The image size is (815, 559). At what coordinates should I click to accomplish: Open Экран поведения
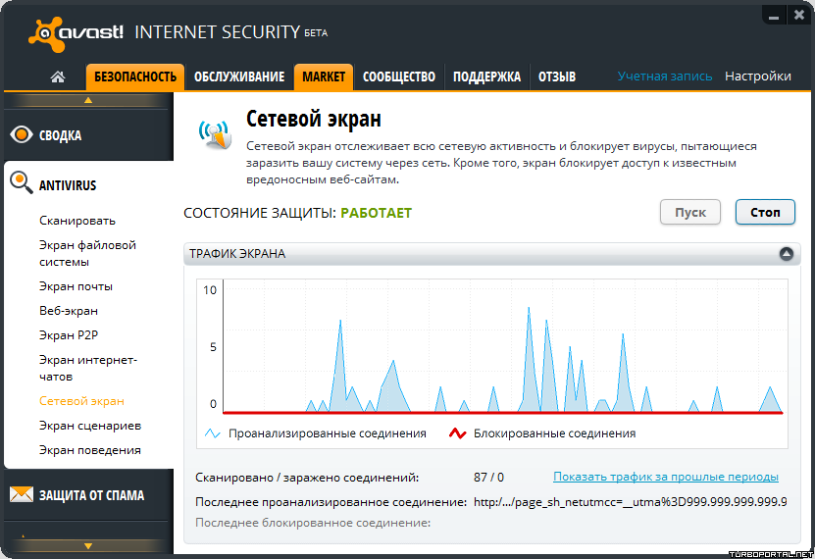(90, 450)
